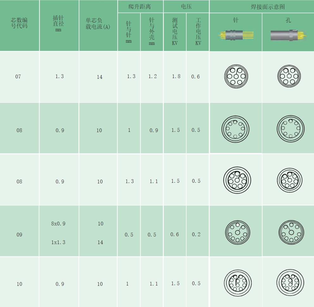Click the pin connector photo in the header
Viewport: 314px width, 307px height.
coord(236,35)
